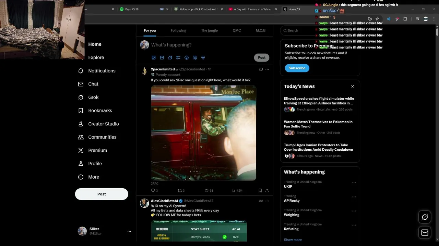Open options for UKIP trend
This screenshot has width=439, height=246.
pyautogui.click(x=354, y=183)
